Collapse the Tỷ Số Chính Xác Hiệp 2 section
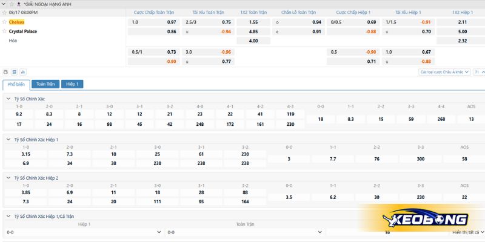485x242 pixels. click(8, 178)
